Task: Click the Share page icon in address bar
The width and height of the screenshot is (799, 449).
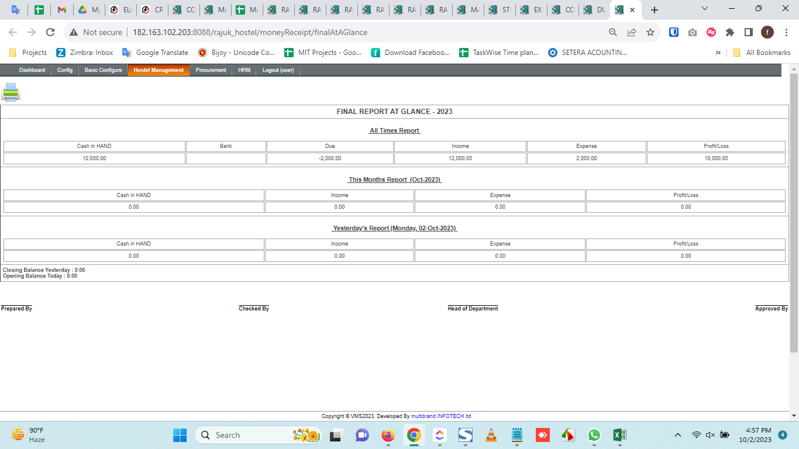Action: [x=632, y=32]
